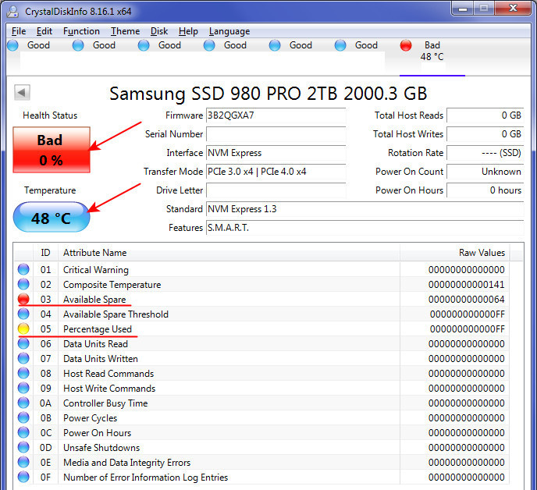537x490 pixels.
Task: Click the Total Host Reads value
Action: [485, 115]
